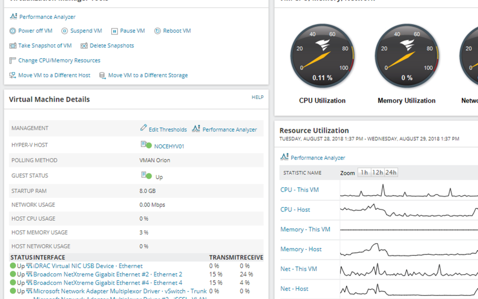This screenshot has width=478, height=299.
Task: Click the Performance Analyzer icon in Resource Utilization
Action: coord(285,157)
